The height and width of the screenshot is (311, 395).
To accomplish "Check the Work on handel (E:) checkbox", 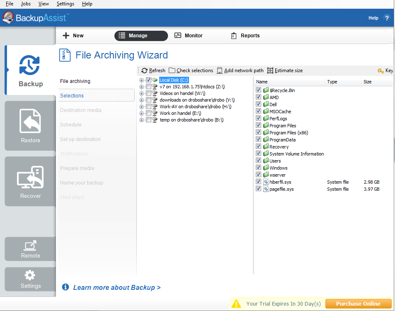I will [149, 113].
